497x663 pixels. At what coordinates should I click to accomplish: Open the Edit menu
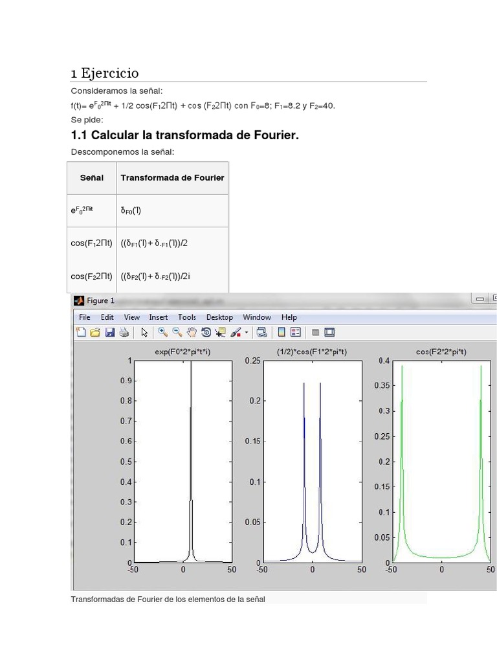(x=107, y=317)
